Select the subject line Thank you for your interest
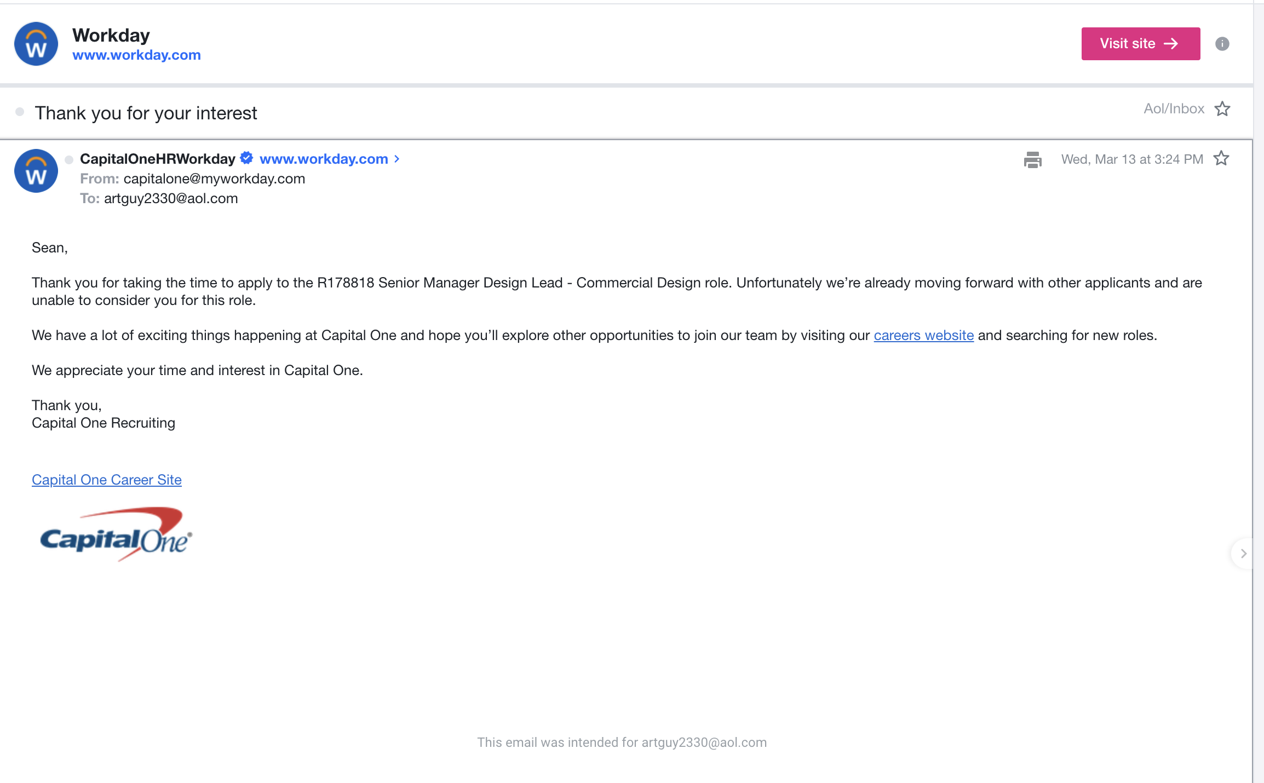1264x783 pixels. pos(146,113)
